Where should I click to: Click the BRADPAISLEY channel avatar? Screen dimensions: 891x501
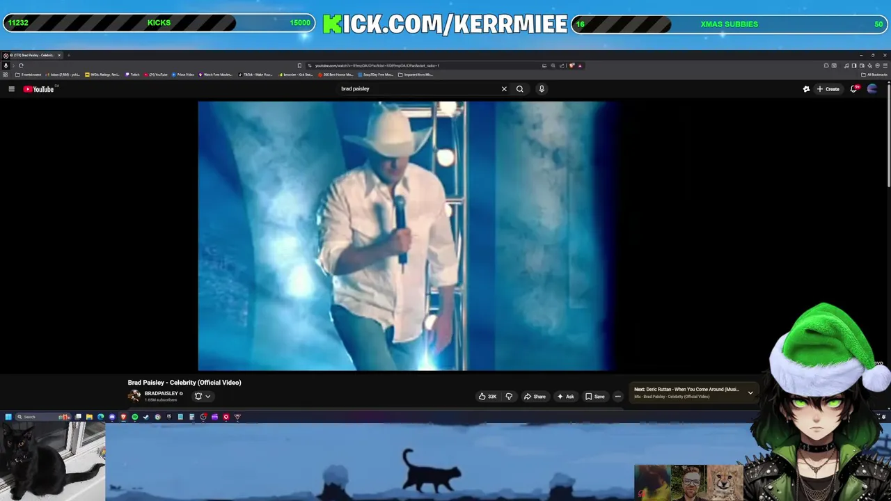[134, 396]
